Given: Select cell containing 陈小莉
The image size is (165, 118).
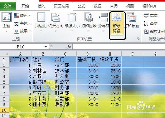Looking at the screenshot, I should coord(43,99).
